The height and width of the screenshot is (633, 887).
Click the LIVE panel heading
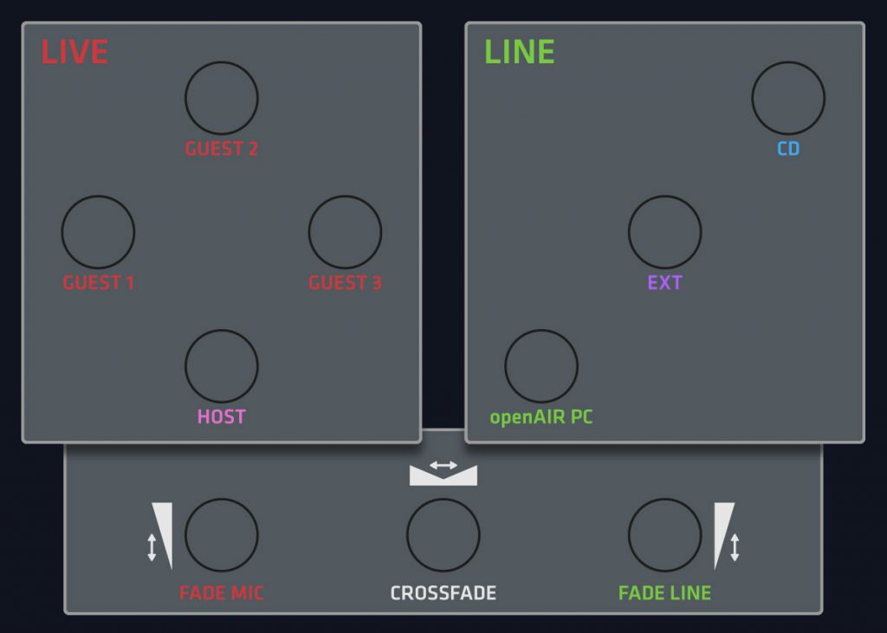tap(74, 52)
